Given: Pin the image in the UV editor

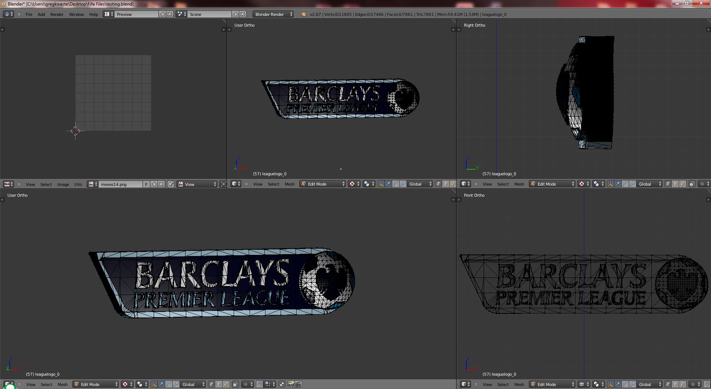Looking at the screenshot, I should (x=171, y=184).
